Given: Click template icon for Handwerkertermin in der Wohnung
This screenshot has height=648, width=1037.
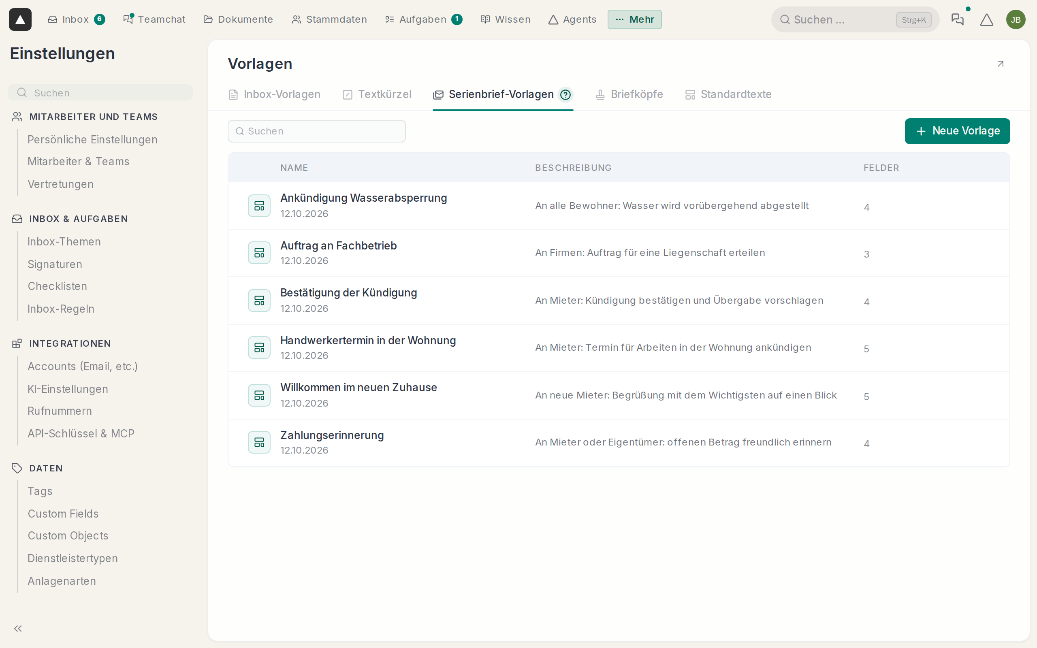Looking at the screenshot, I should (259, 347).
